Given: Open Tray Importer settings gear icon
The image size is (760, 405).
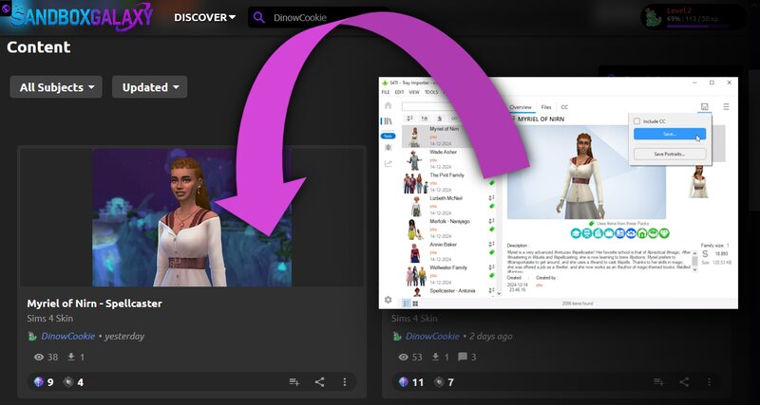Looking at the screenshot, I should 388,300.
